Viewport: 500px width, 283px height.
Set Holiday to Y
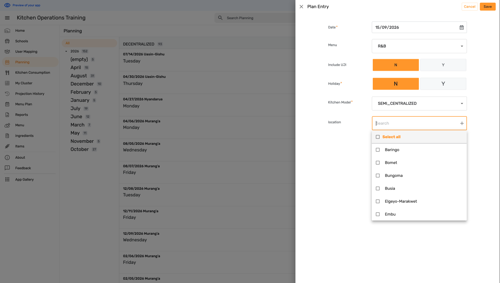(443, 84)
